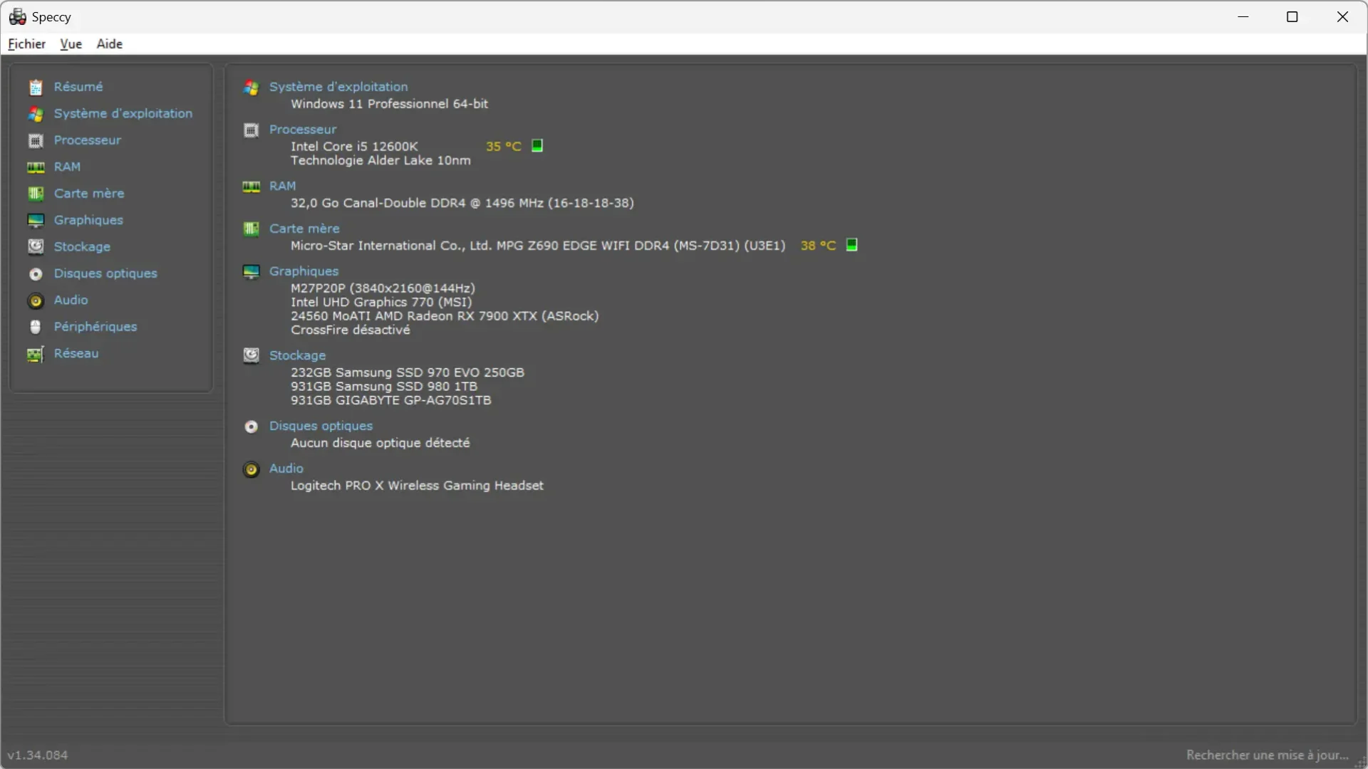Click the Disques optiques disc icon in sidebar
This screenshot has height=769, width=1368.
[x=36, y=273]
